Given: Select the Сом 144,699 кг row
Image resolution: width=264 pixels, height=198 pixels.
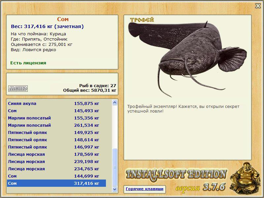Looking at the screenshot, I should click(x=56, y=176).
